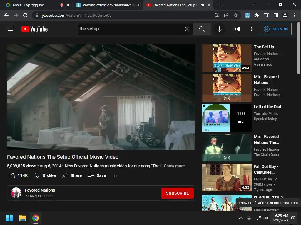The image size is (301, 225).
Task: Open YouTube settings three-dot menu
Action: tap(251, 29)
